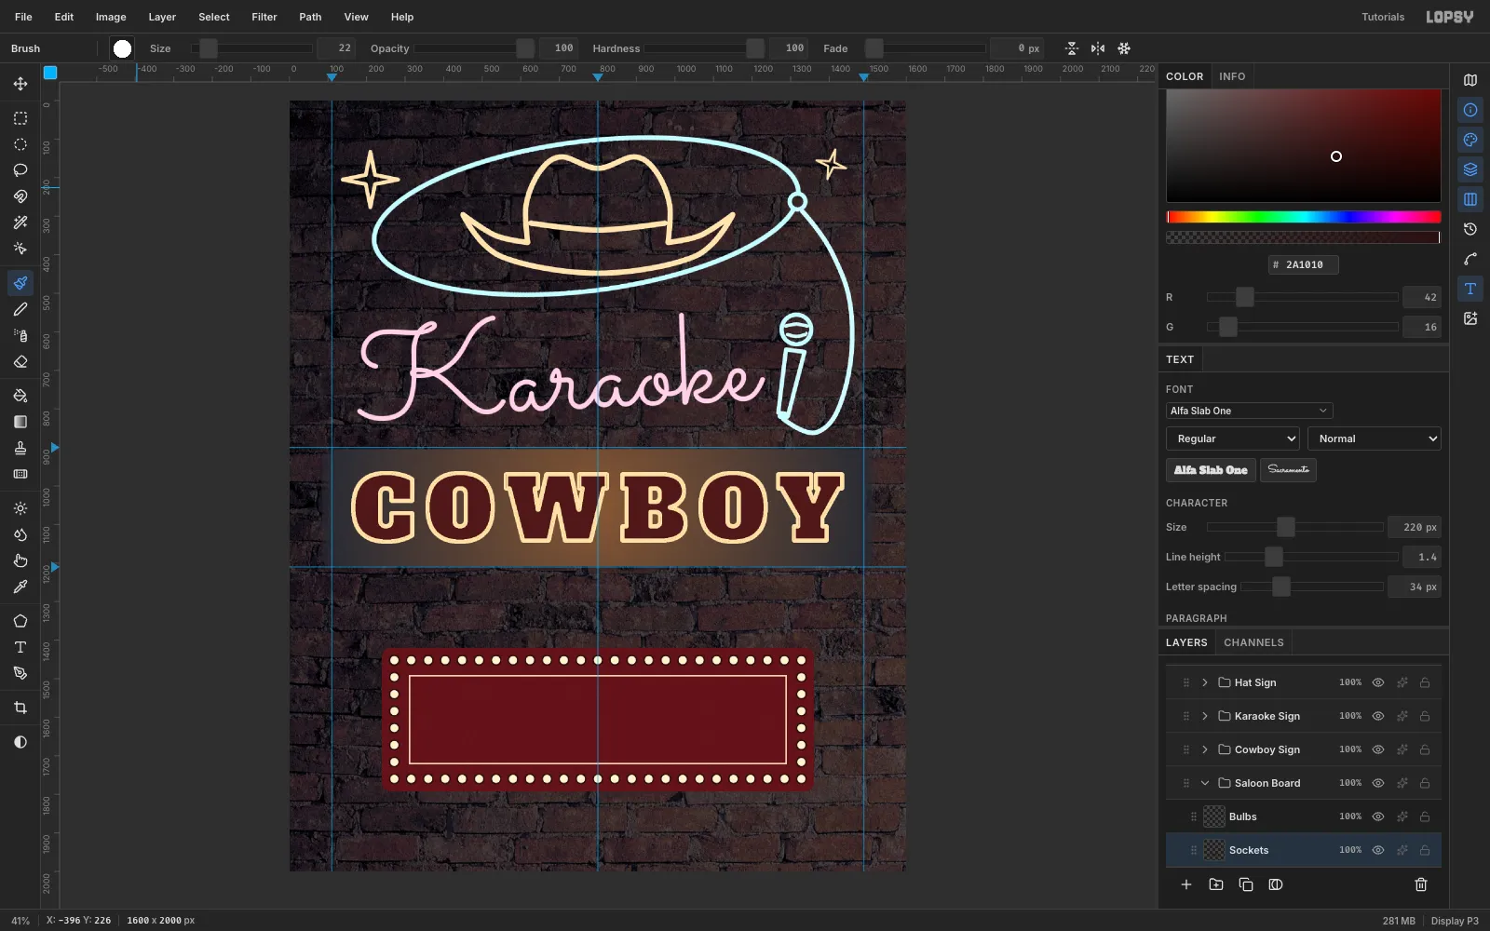Select the clone stamp tool

click(x=20, y=448)
